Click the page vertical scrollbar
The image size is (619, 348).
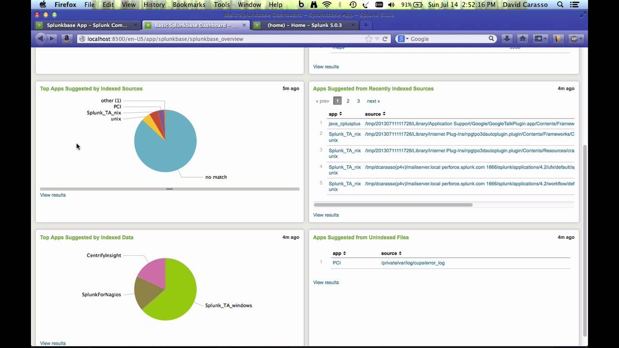pos(585,240)
